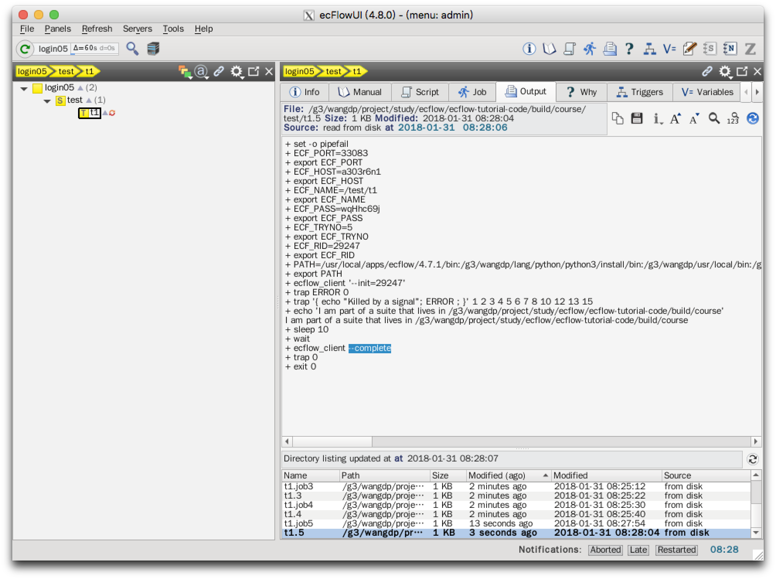Open the node search magnifier in toolbar
776x579 pixels.
coord(133,49)
